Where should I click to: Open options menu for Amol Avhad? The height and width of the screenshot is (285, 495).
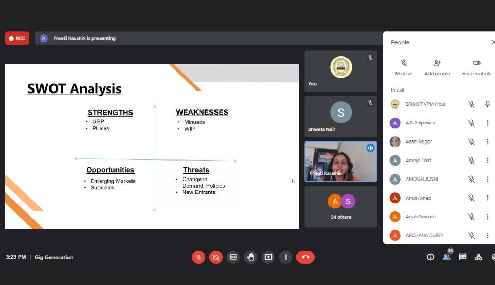[487, 198]
